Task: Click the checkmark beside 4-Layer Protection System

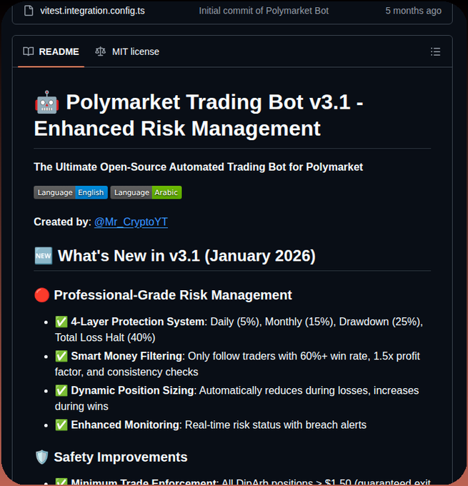Action: tap(61, 322)
